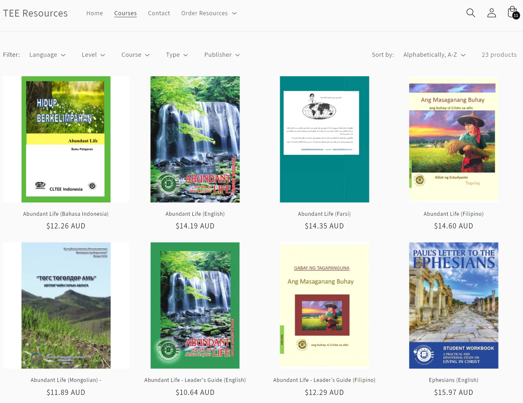Open the shopping cart with 11 items
This screenshot has width=523, height=403.
513,13
